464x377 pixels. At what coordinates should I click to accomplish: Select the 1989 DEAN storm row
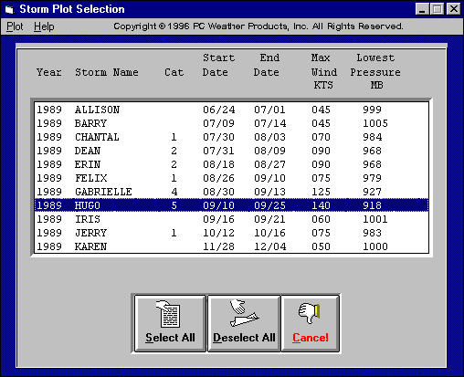click(231, 151)
